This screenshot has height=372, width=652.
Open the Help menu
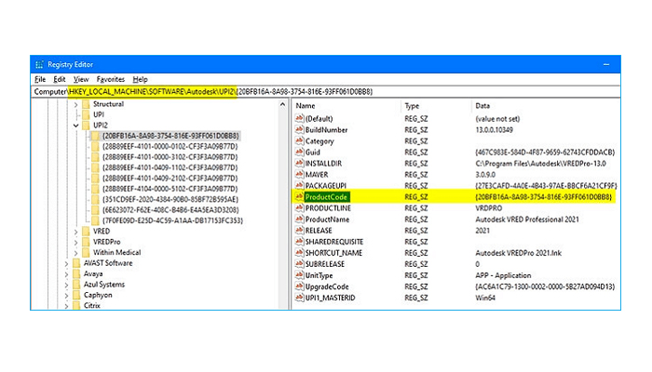point(140,79)
